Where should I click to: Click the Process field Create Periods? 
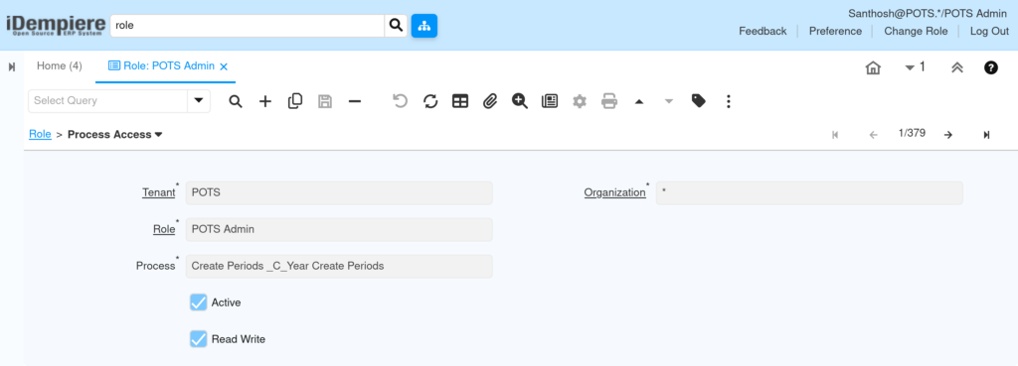tap(339, 266)
